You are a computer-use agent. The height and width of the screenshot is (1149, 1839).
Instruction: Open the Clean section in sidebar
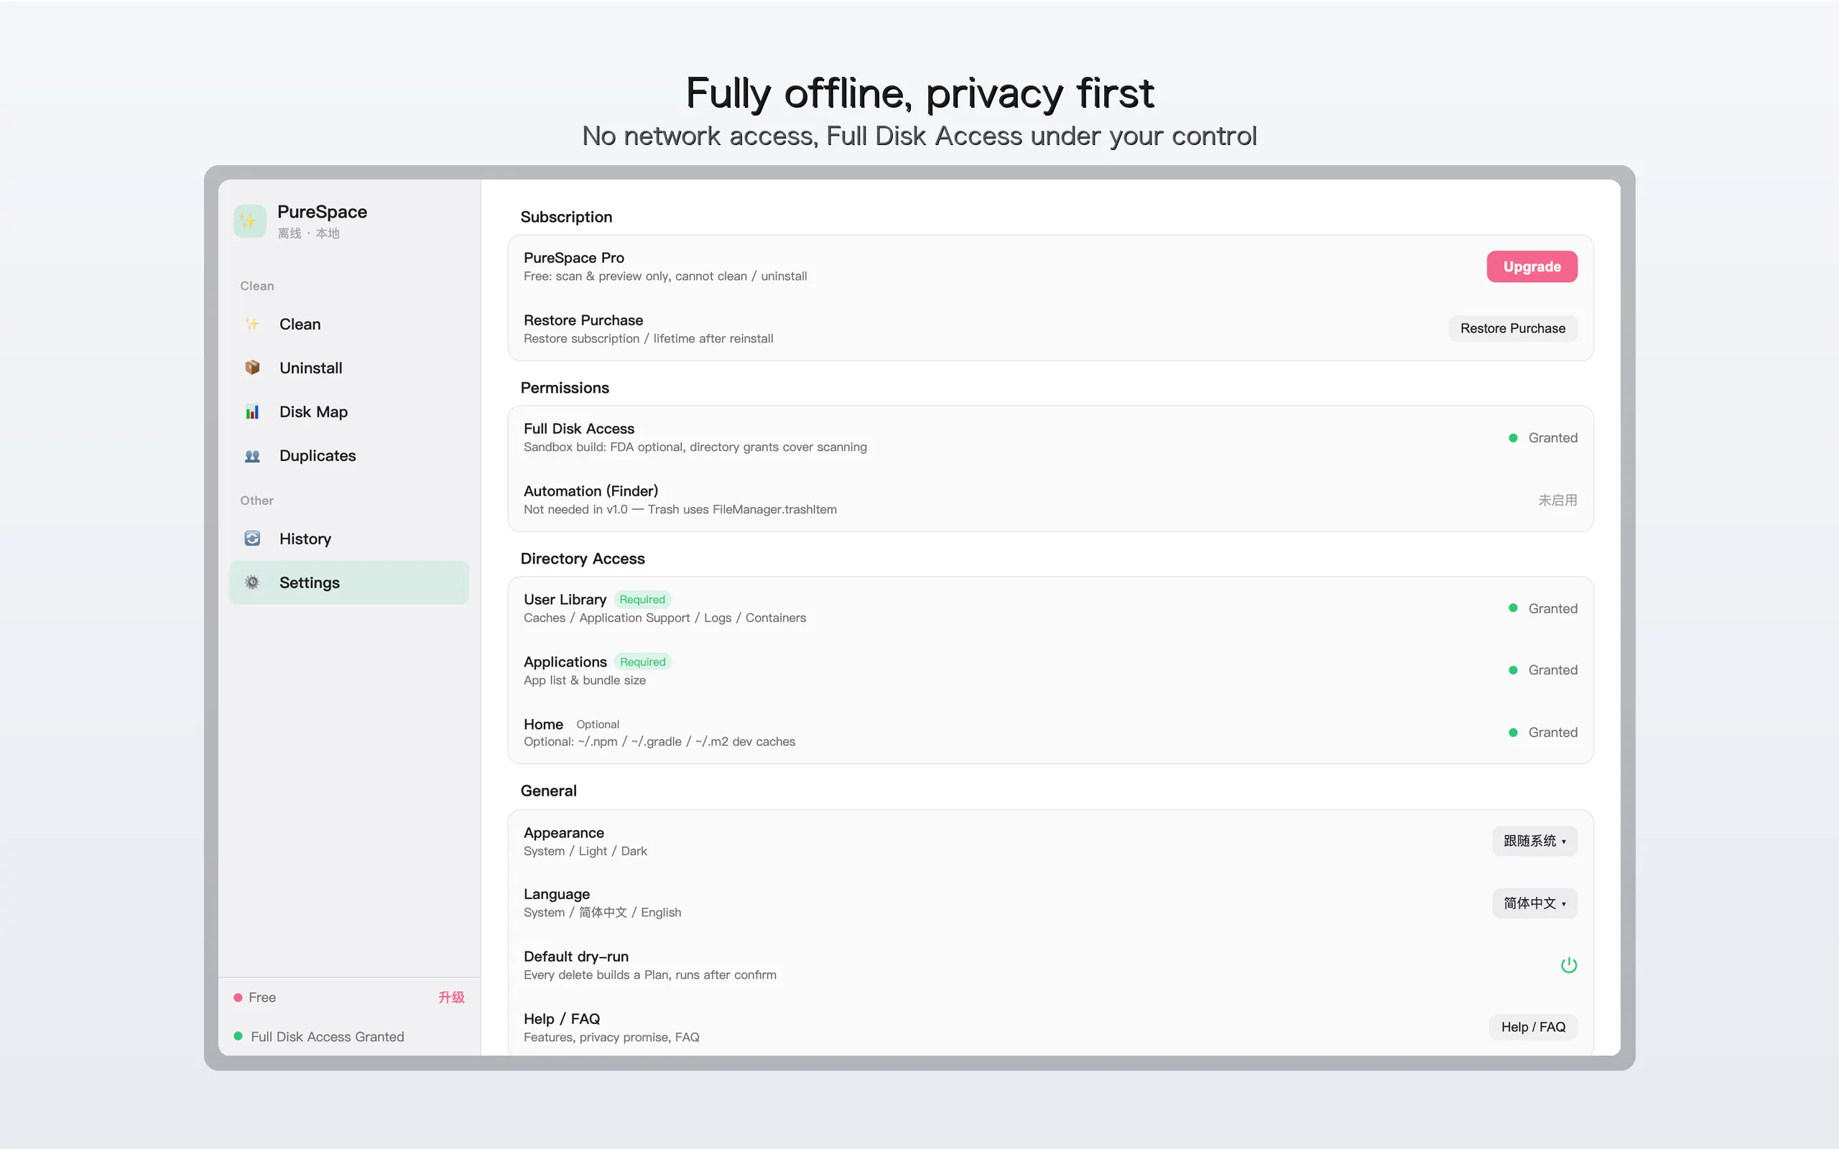349,325
